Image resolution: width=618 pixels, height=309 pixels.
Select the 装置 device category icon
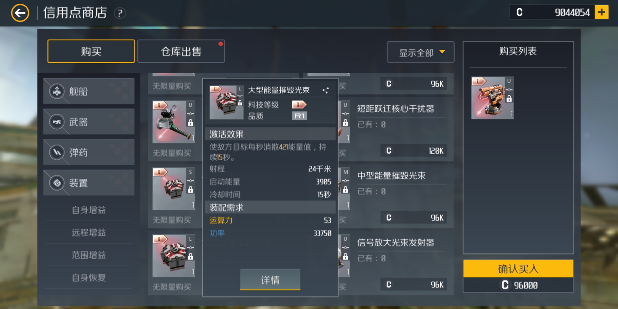click(57, 183)
